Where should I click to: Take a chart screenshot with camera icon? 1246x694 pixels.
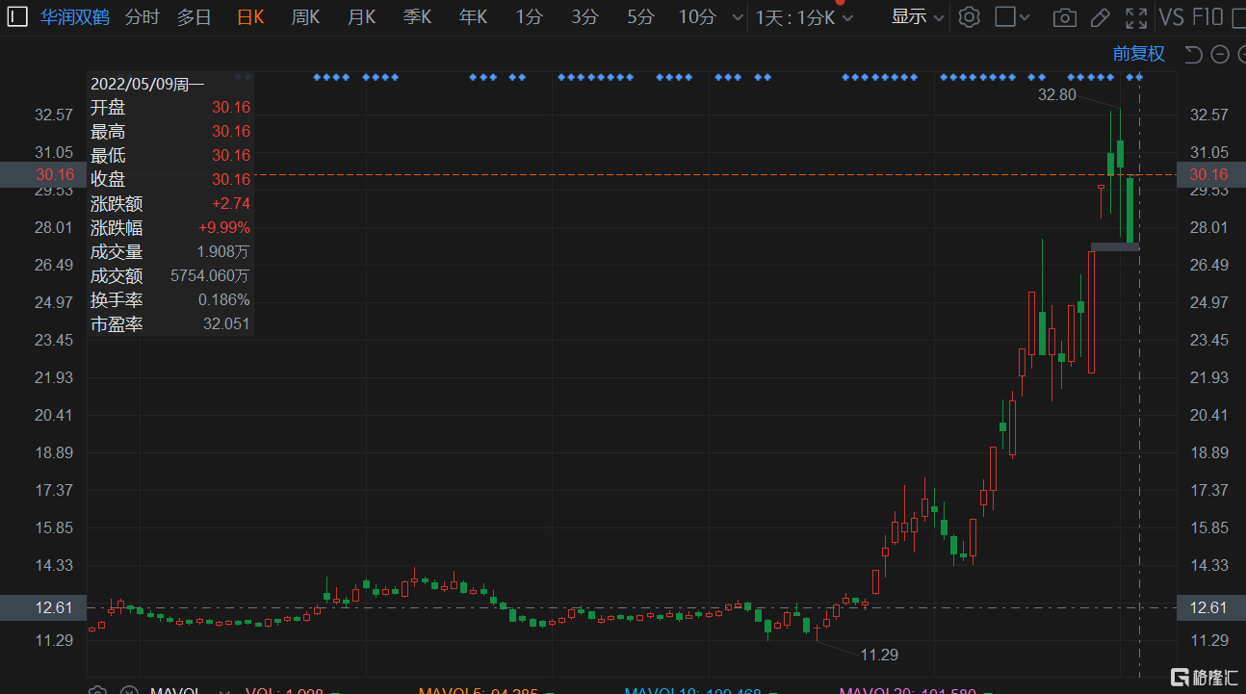click(1064, 17)
